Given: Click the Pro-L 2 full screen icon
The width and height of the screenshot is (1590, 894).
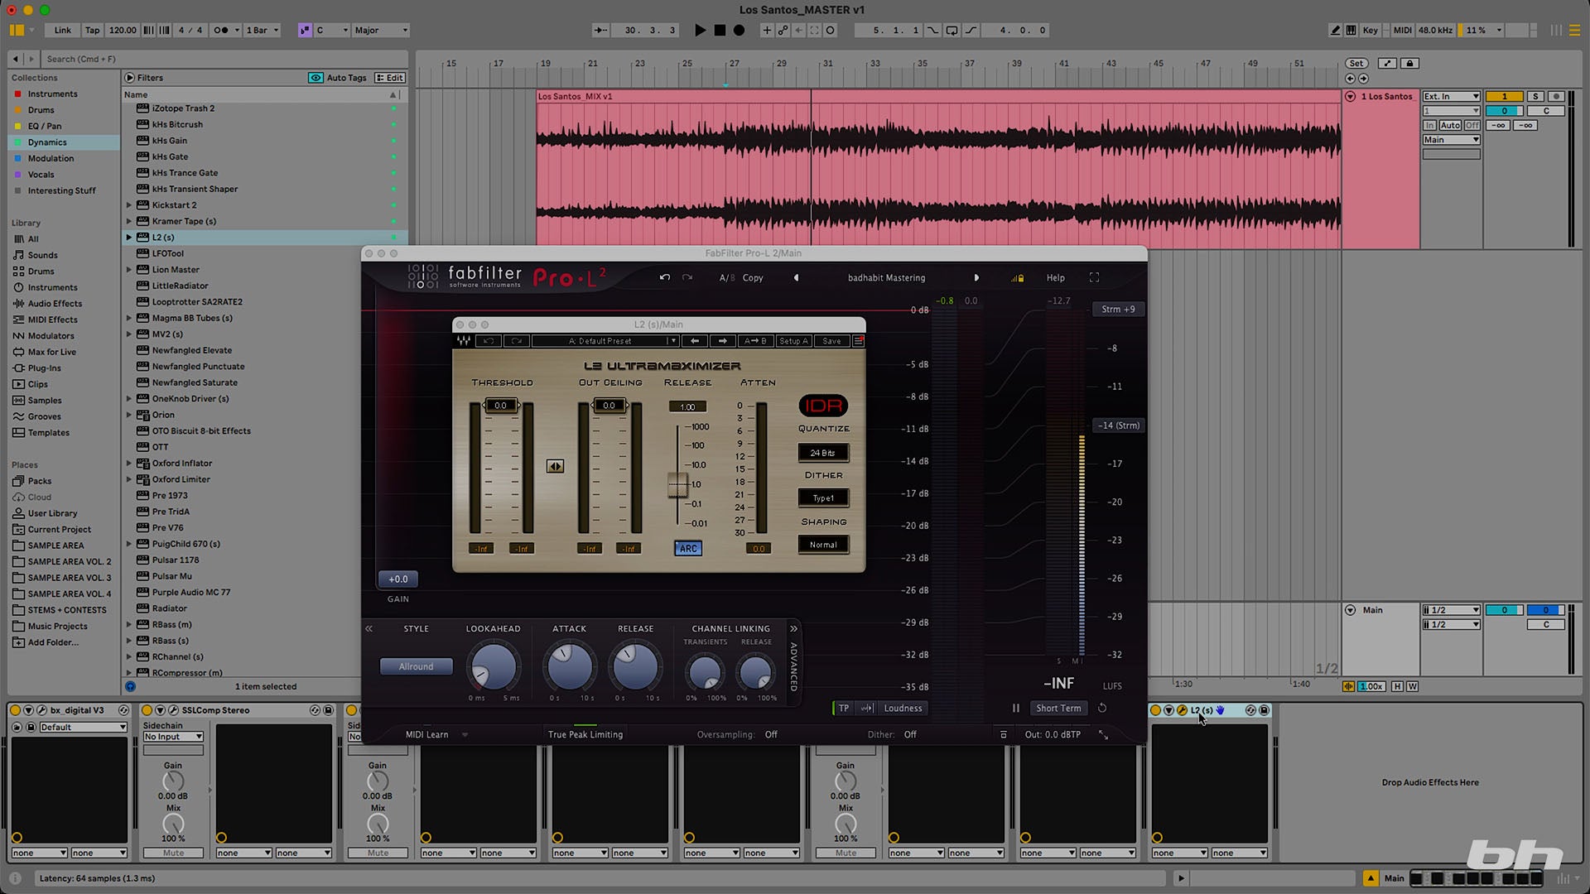Looking at the screenshot, I should point(1094,278).
